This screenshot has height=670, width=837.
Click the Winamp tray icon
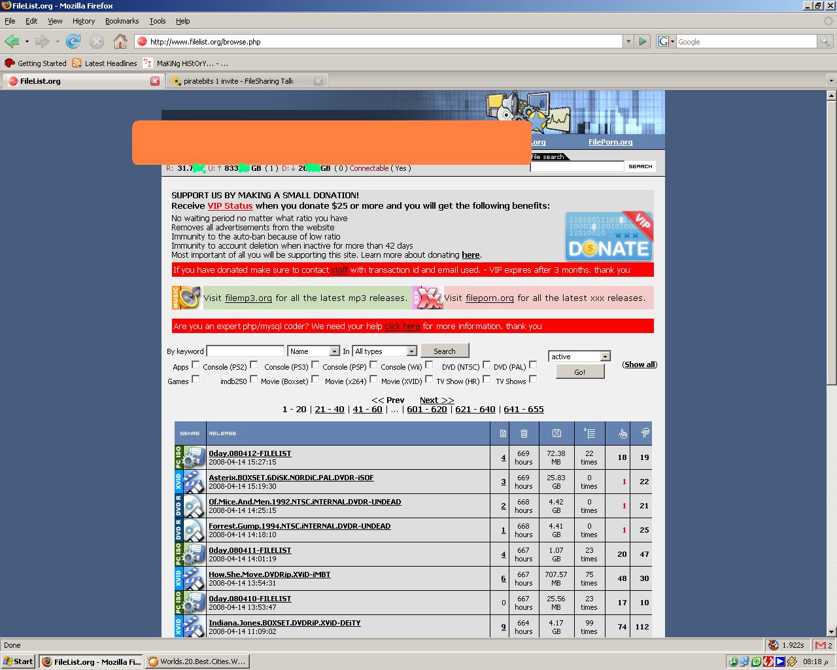[791, 661]
